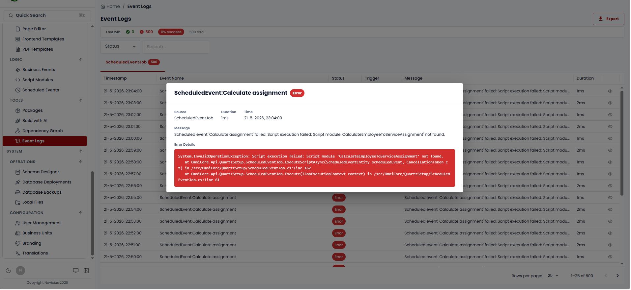The image size is (631, 290).
Task: Click the red stack trace error block
Action: click(x=315, y=168)
